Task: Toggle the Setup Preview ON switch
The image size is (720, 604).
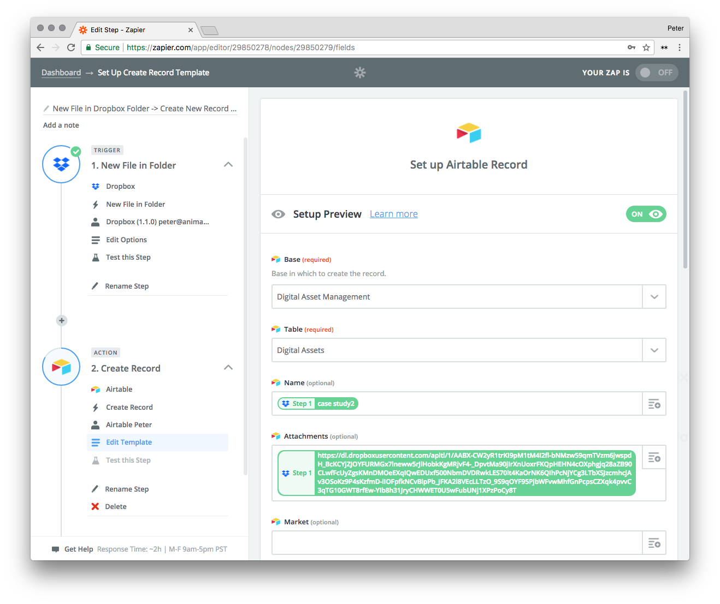Action: tap(646, 214)
